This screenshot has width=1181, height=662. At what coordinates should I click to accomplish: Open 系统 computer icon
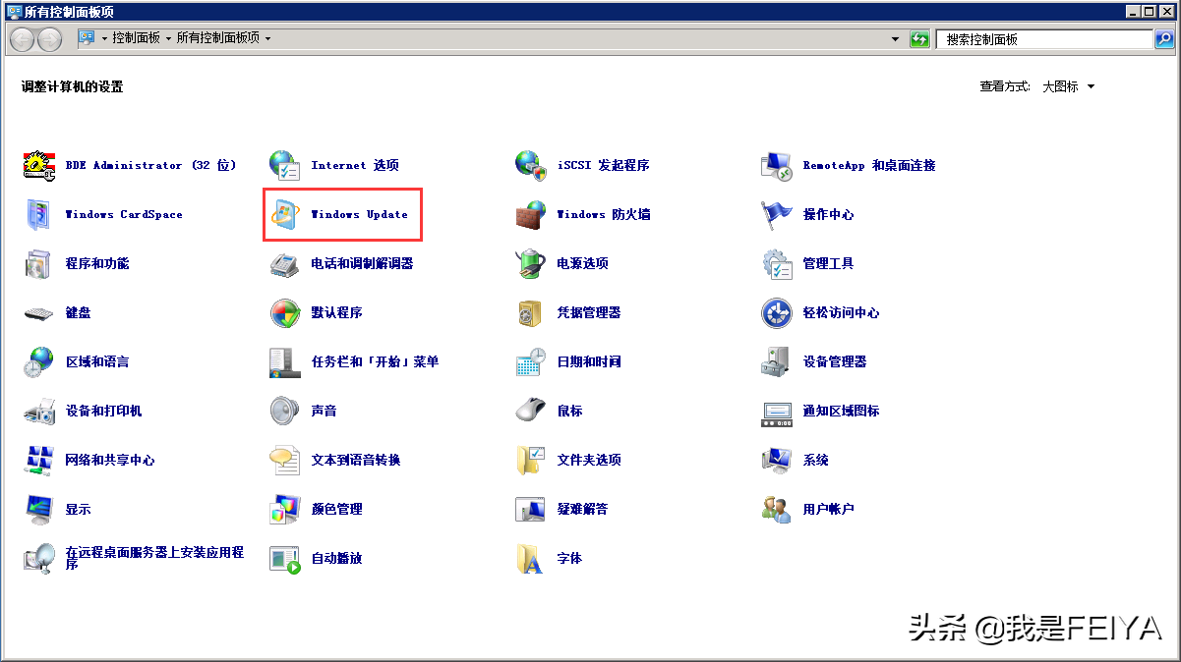point(777,460)
